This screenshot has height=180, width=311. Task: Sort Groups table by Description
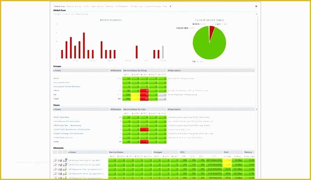coord(211,70)
